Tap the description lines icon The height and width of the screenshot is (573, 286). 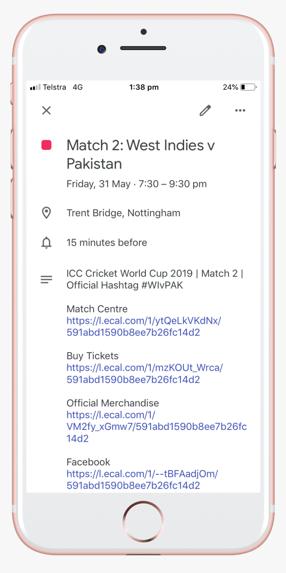pos(46,279)
